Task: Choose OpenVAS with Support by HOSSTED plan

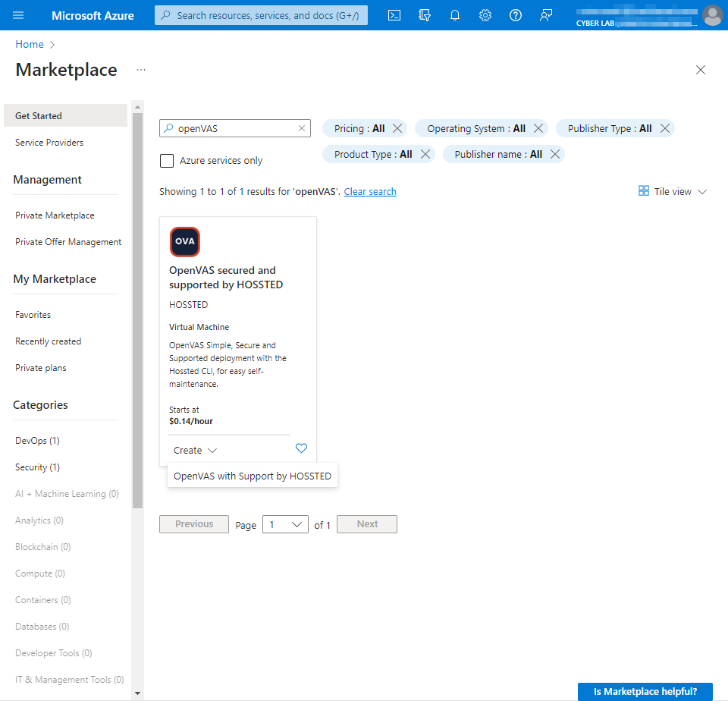Action: click(253, 476)
